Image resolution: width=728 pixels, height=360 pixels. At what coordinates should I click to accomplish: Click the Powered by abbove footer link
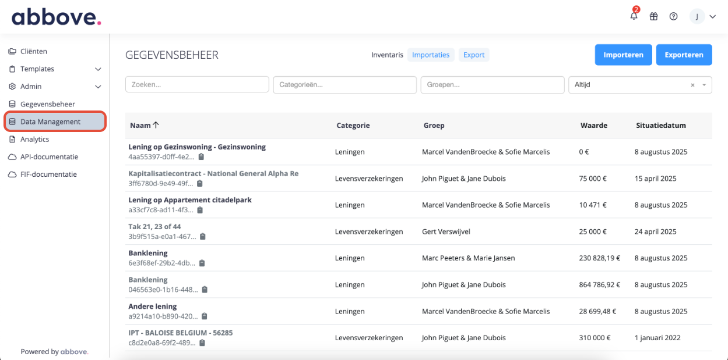click(x=54, y=352)
